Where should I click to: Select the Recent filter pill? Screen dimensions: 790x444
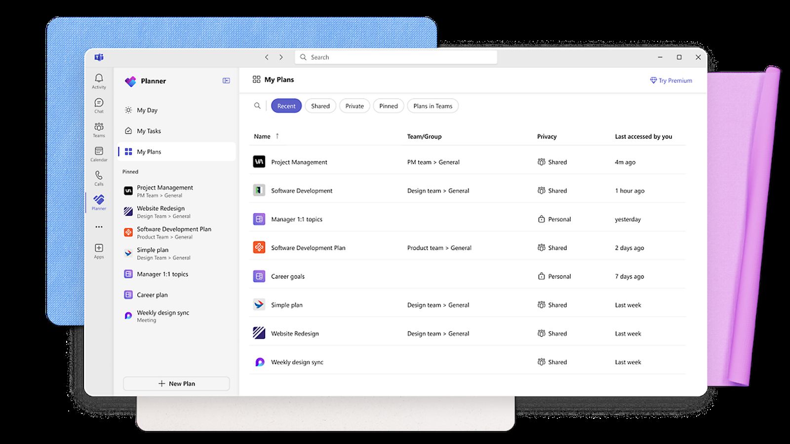click(286, 106)
